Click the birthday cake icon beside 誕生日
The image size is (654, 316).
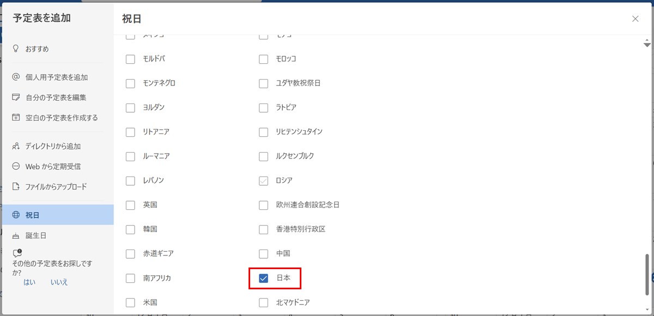pos(16,235)
